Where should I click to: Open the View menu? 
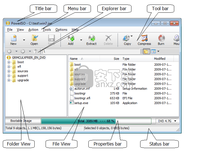(x=20, y=30)
